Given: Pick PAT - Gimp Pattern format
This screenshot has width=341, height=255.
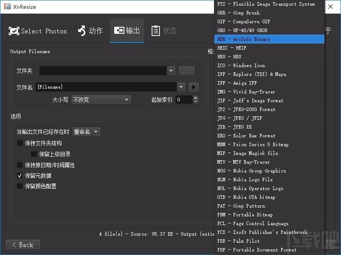Looking at the screenshot, I should click(269, 206).
